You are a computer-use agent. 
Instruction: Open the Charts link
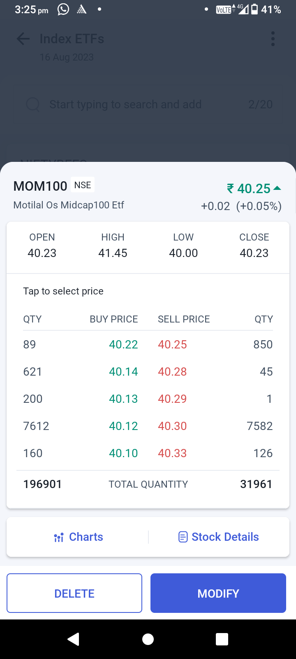click(x=86, y=537)
